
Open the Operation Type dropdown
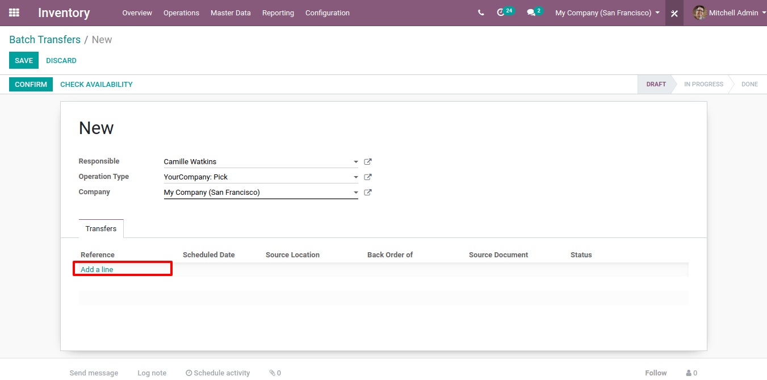(x=355, y=177)
